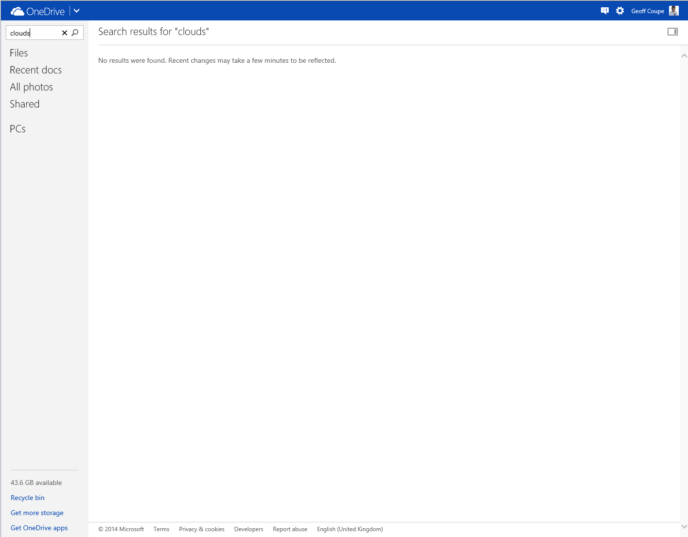The height and width of the screenshot is (537, 688).
Task: Open Recent docs section
Action: (x=35, y=70)
